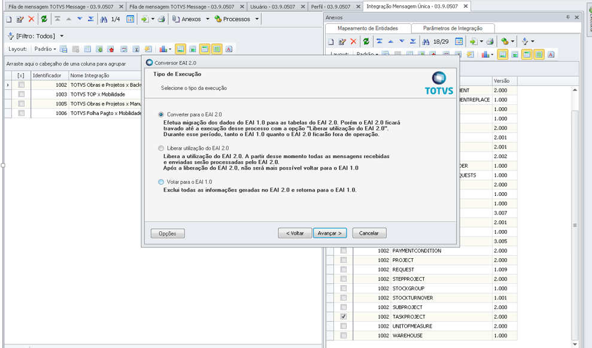
Task: Click the edit record icon in main toolbar
Action: tap(20, 19)
